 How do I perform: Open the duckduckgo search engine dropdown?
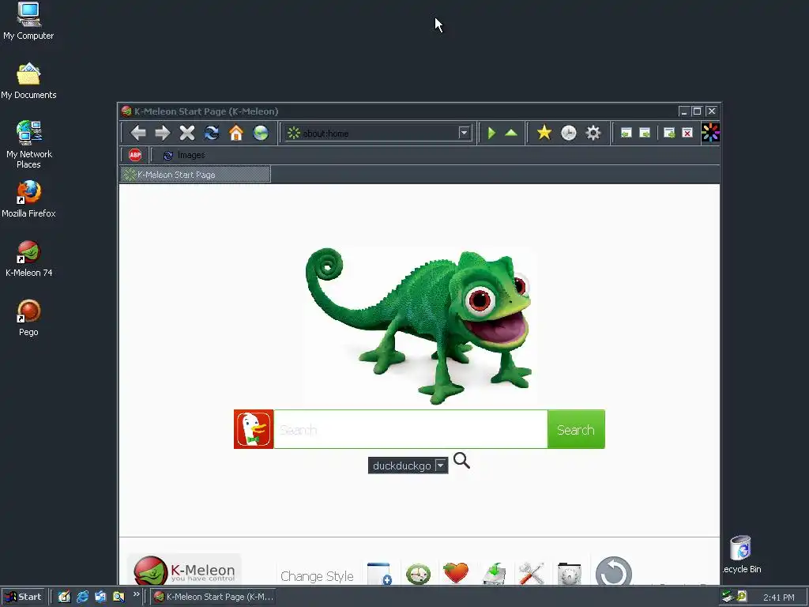408,466
